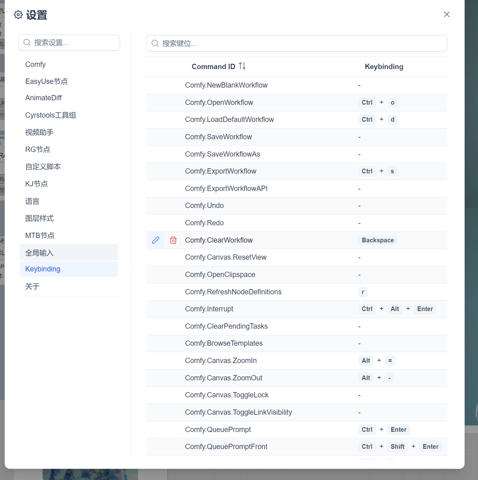Edit the Comfy.ClearWorkflow keybinding with pencil icon

[x=156, y=240]
